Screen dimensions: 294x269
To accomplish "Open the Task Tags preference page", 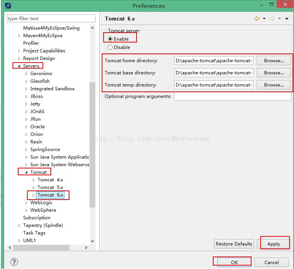I will [34, 233].
